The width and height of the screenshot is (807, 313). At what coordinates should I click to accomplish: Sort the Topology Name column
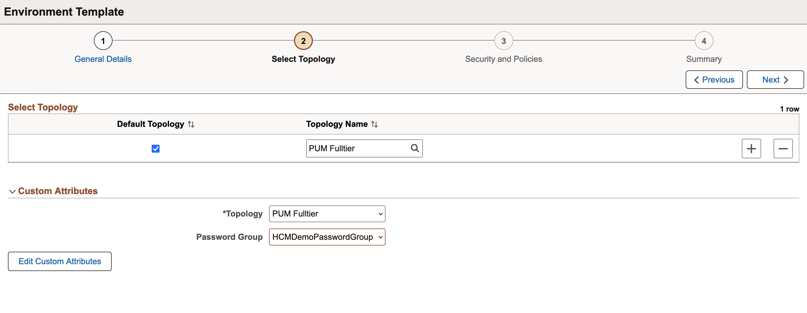[x=374, y=124]
